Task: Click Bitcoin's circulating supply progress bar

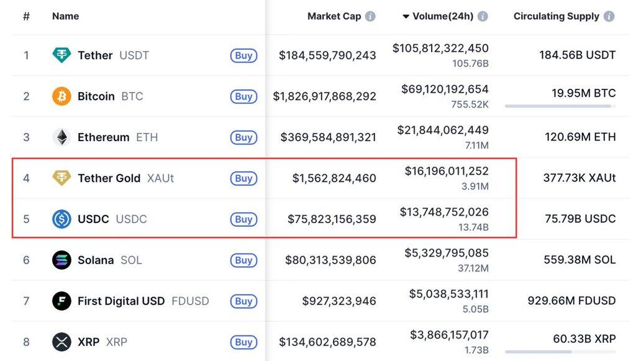Action: 560,106
